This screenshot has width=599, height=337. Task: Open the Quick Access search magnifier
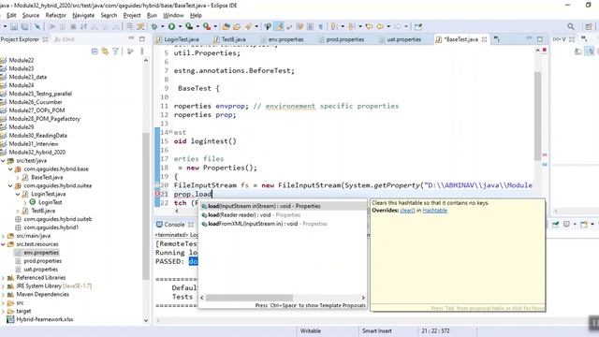click(x=571, y=27)
